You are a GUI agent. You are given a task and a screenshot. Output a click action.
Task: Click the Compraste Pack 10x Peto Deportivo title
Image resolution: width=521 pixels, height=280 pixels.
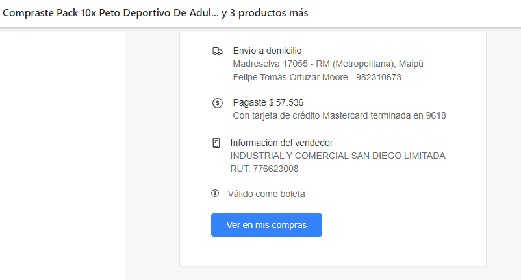111,14
